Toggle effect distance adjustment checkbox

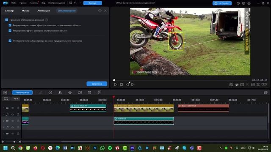point(10,25)
